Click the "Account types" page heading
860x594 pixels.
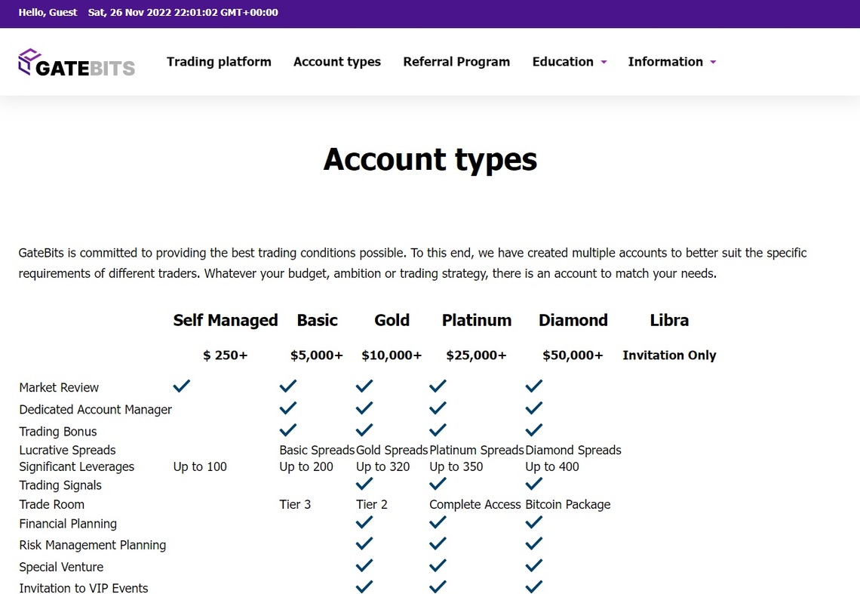[430, 160]
